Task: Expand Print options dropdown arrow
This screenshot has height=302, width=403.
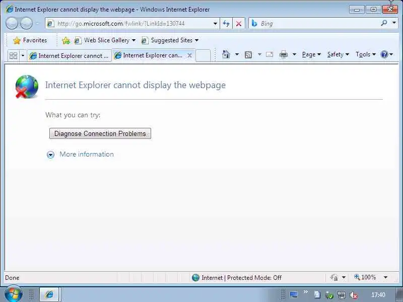Action: point(295,54)
